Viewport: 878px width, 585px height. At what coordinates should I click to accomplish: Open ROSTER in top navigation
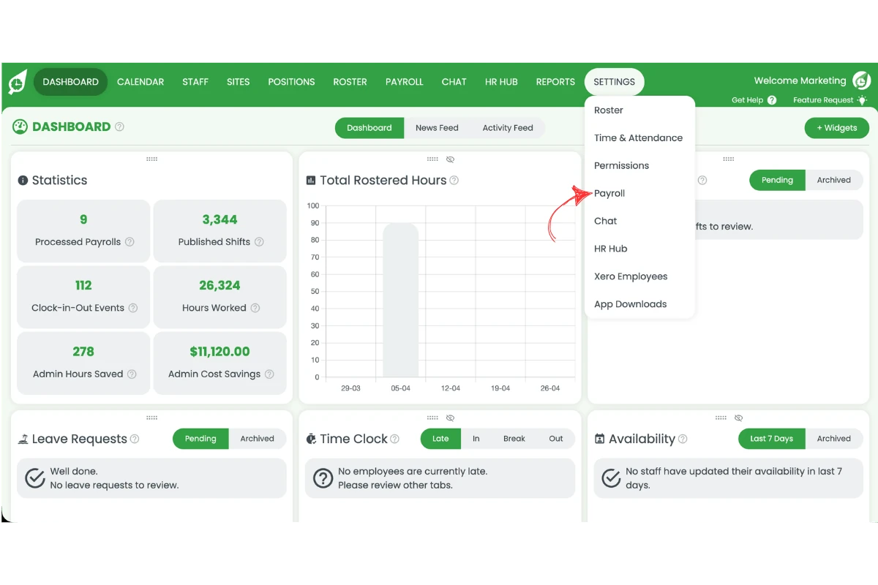(x=350, y=82)
